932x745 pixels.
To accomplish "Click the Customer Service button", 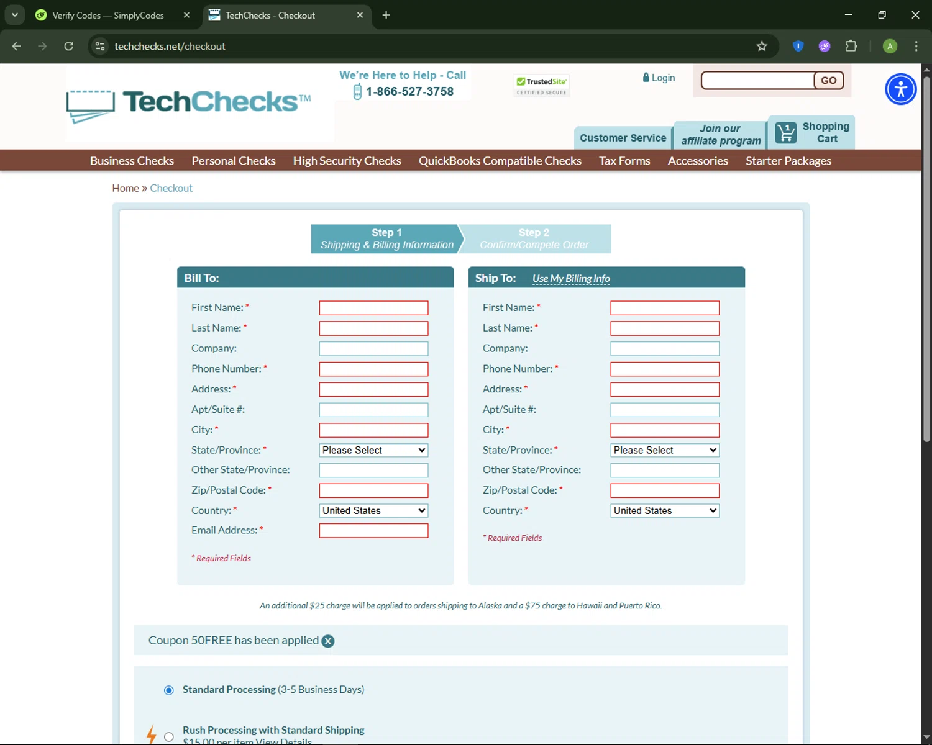I will pyautogui.click(x=623, y=138).
